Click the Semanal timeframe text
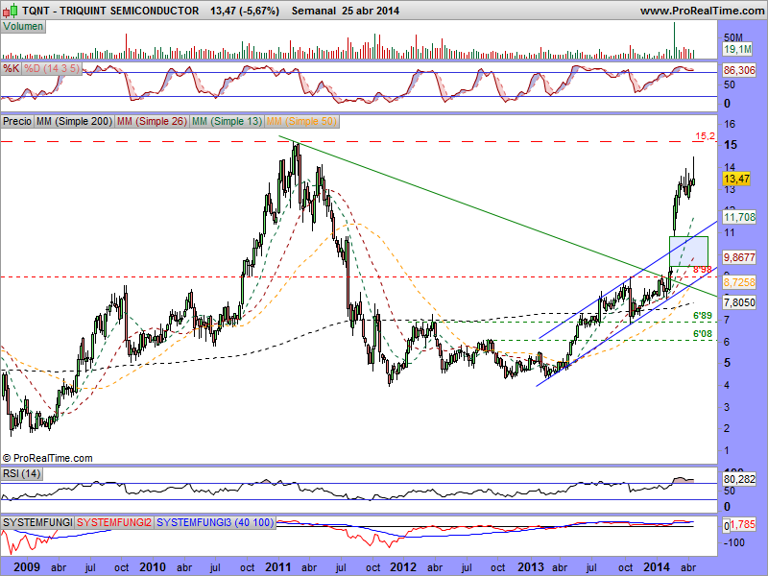This screenshot has height=576, width=768. 314,11
